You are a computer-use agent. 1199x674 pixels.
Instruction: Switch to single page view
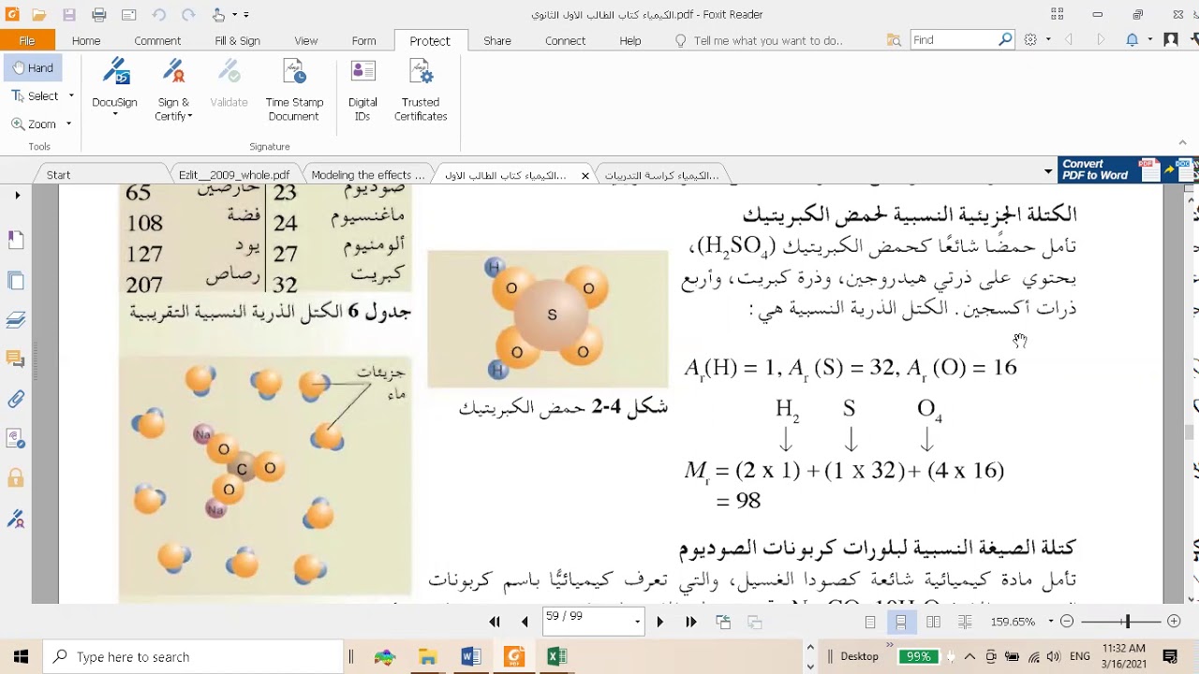coord(870,622)
